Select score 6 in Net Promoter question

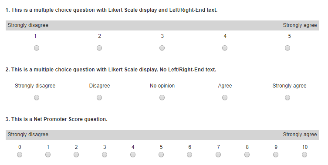pos(189,155)
